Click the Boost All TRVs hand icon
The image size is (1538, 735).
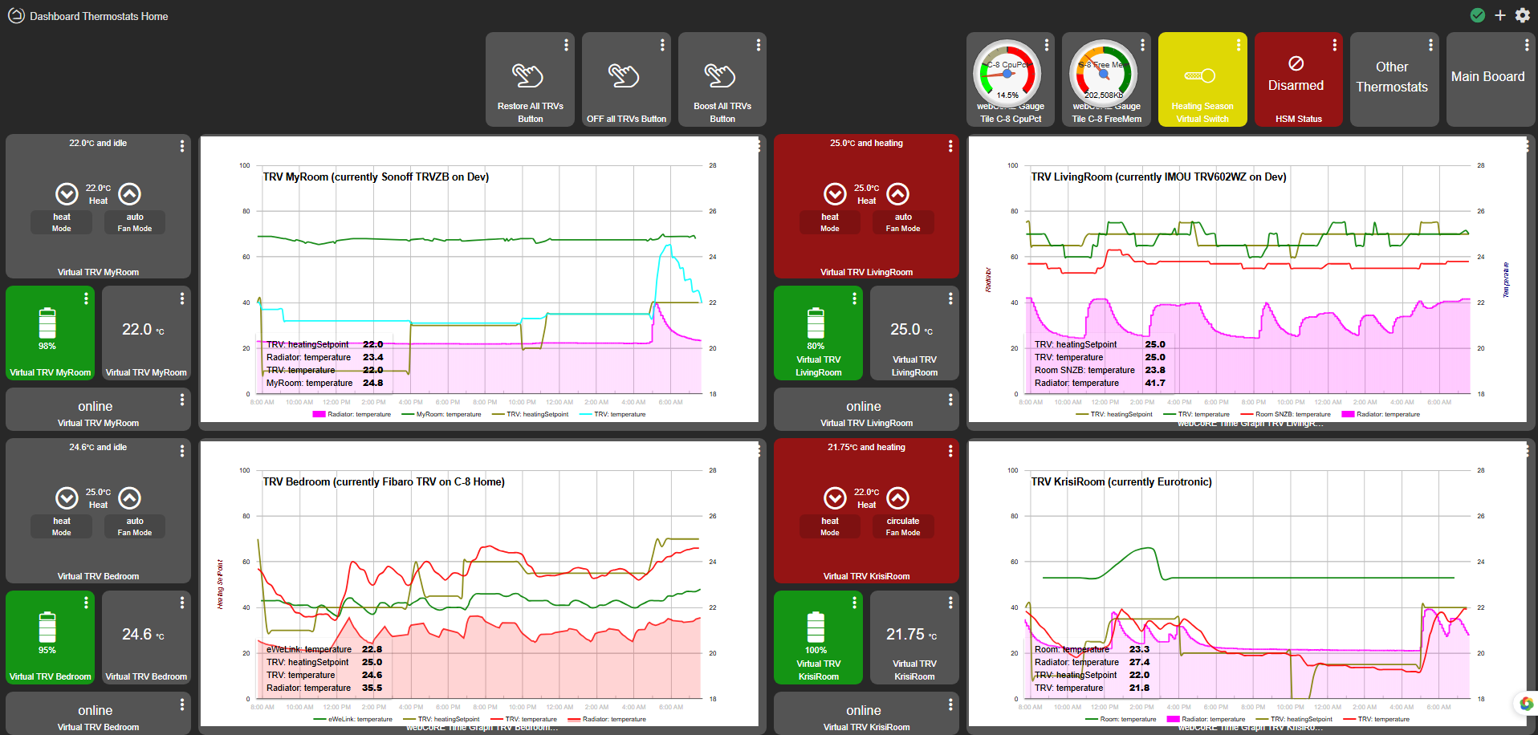point(719,75)
